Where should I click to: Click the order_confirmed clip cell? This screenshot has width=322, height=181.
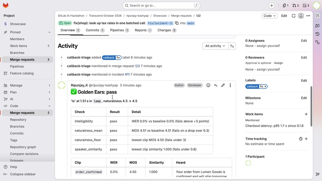[89, 172]
